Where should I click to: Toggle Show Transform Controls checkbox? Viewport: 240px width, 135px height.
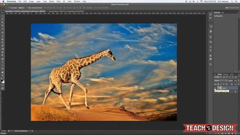pyautogui.click(x=27, y=7)
